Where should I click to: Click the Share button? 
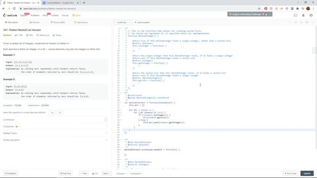(x=57, y=35)
